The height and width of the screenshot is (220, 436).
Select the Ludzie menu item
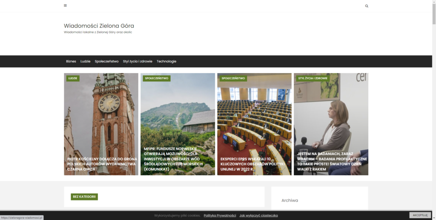(85, 61)
